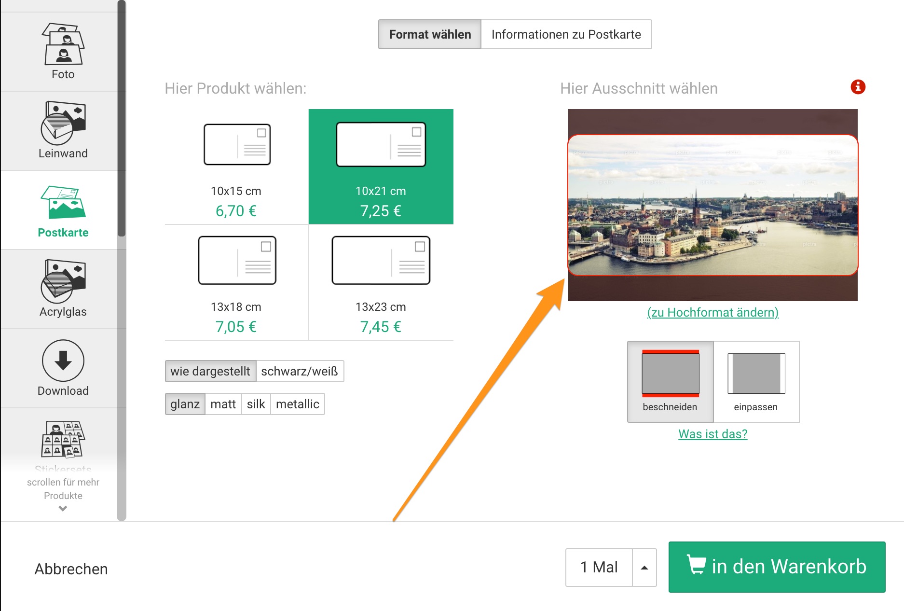Select einpassen fit mode
Screen dimensions: 904x611
pos(756,381)
